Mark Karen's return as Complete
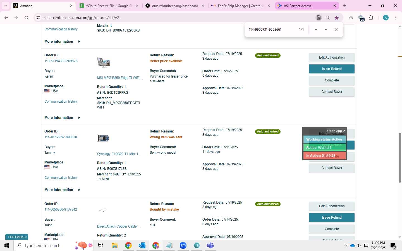This screenshot has width=402, height=251. click(x=332, y=80)
